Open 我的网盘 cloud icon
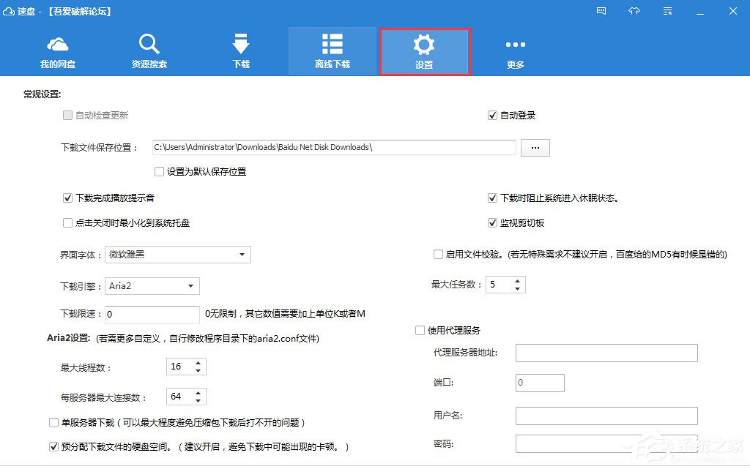The width and height of the screenshot is (750, 469). pyautogui.click(x=58, y=45)
